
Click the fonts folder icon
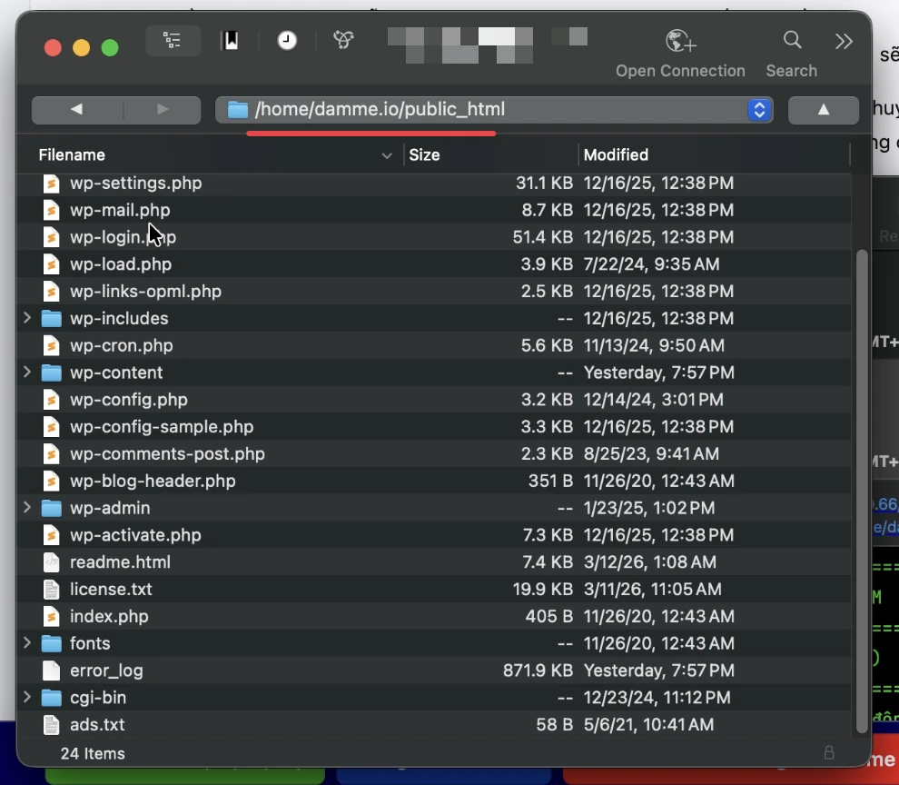pyautogui.click(x=51, y=643)
